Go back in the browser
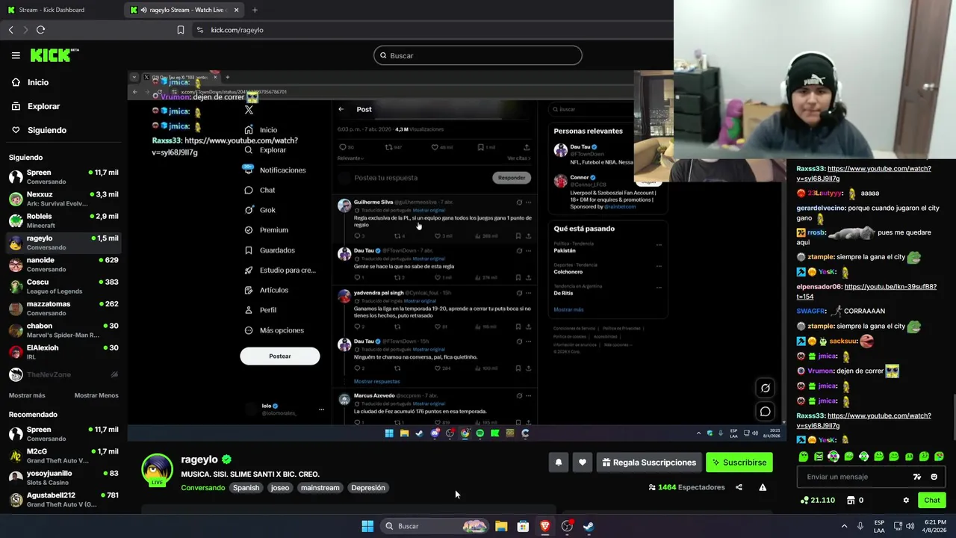956x538 pixels. 10,30
